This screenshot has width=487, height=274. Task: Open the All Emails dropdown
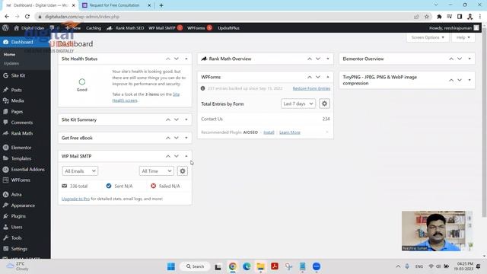coord(80,171)
